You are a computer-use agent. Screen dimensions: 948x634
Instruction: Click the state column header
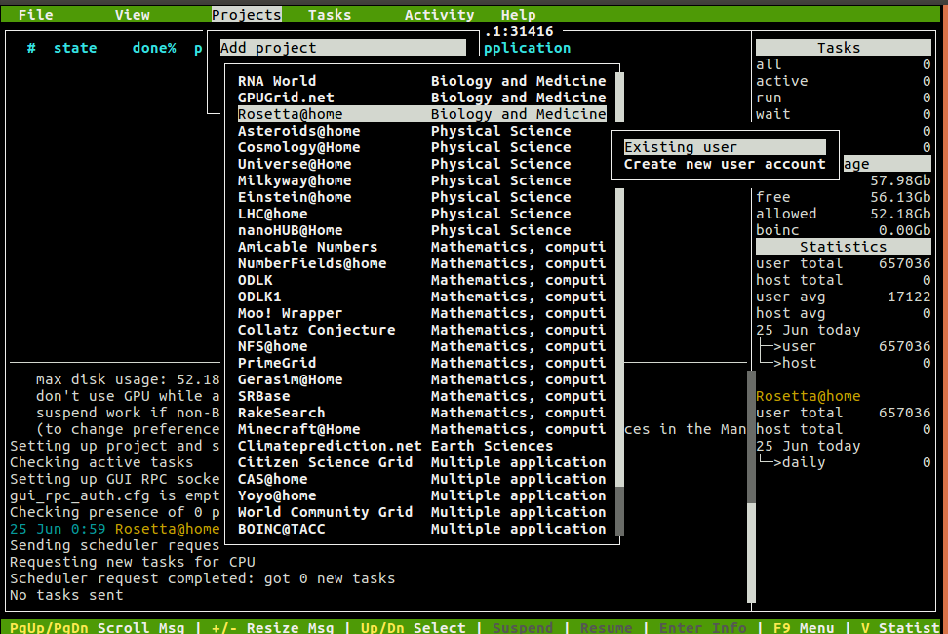pos(75,48)
